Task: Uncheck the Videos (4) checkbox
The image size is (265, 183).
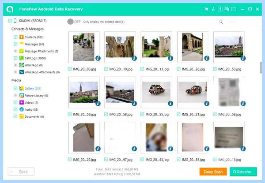Action: tap(15, 102)
